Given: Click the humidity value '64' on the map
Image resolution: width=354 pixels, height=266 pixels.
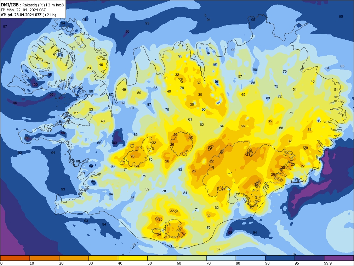Looking at the screenshot, I should [x=222, y=126].
